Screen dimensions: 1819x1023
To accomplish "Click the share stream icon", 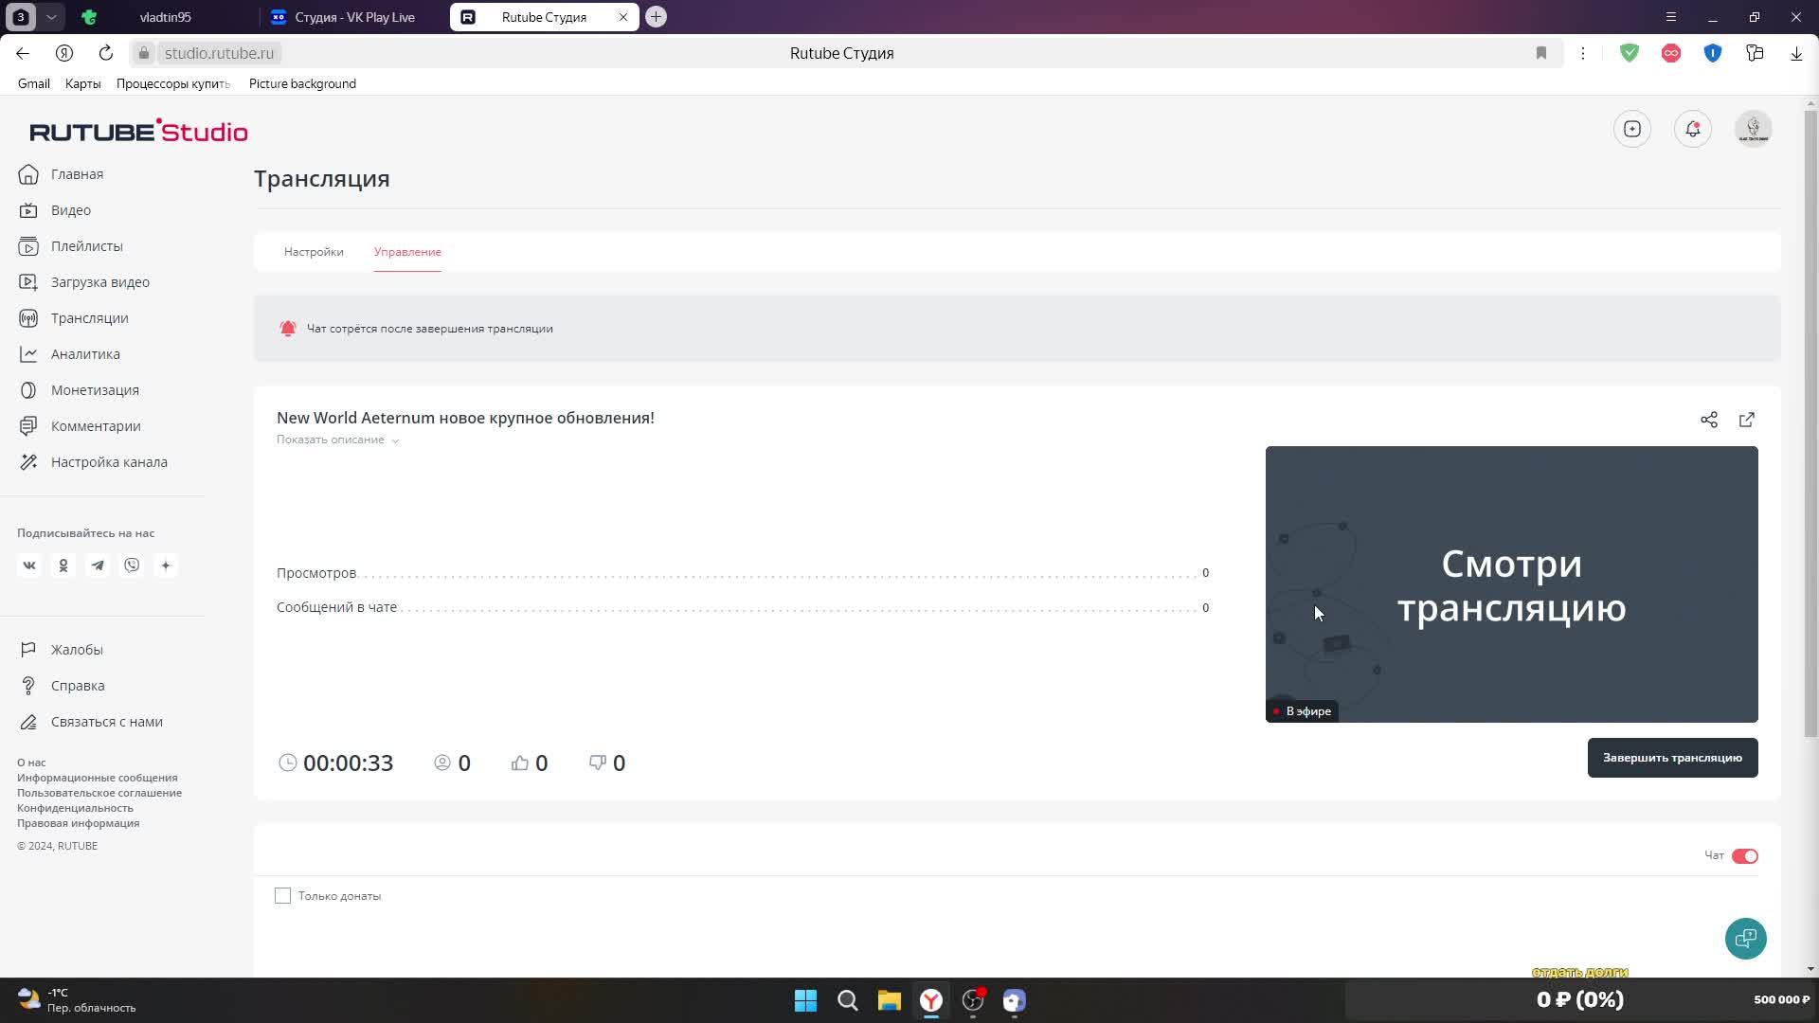I will [1708, 420].
